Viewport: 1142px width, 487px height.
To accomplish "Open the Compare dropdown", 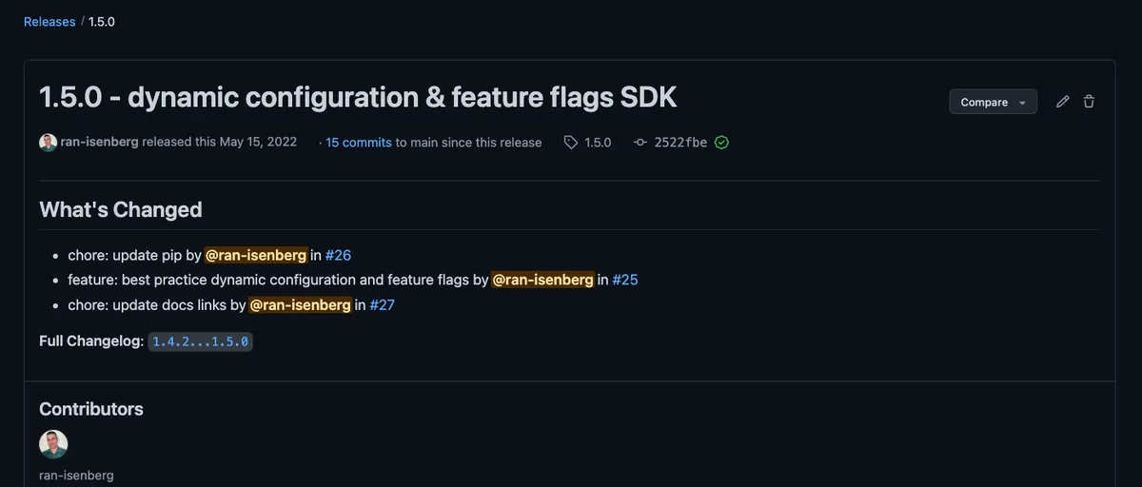I will [994, 102].
